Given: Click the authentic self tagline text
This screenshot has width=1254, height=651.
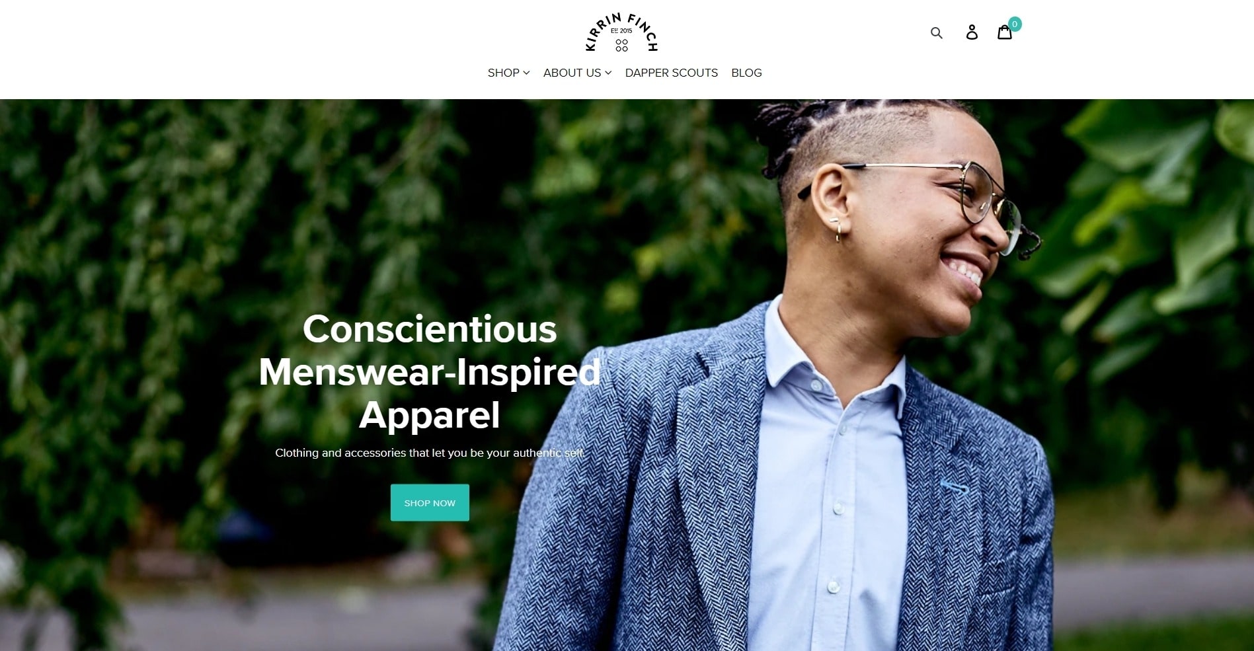Looking at the screenshot, I should pos(549,453).
